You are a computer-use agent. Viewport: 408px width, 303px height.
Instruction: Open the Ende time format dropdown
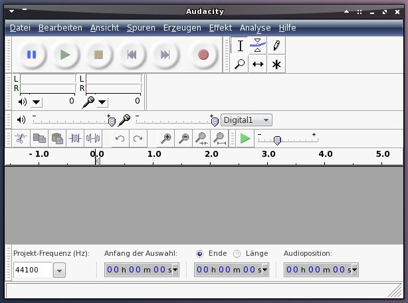[x=265, y=270]
